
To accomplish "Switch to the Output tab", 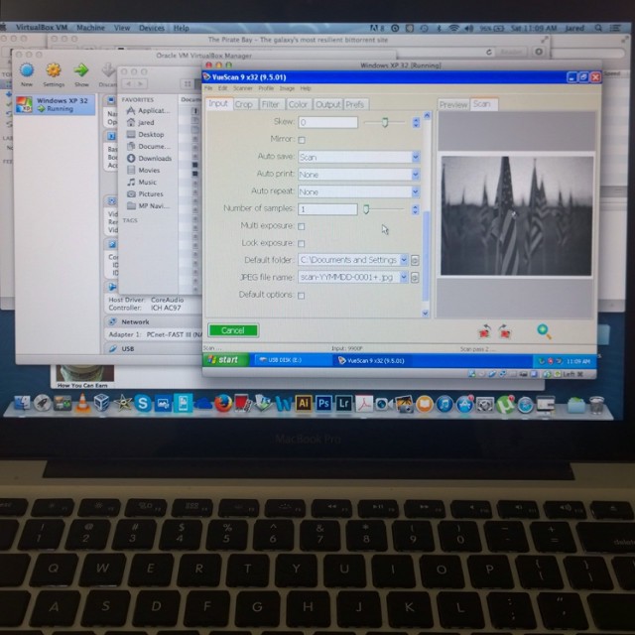I will 328,104.
